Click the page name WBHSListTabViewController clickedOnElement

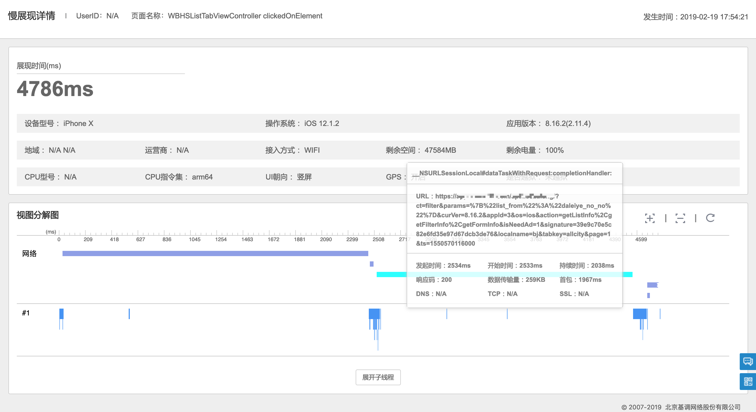245,16
